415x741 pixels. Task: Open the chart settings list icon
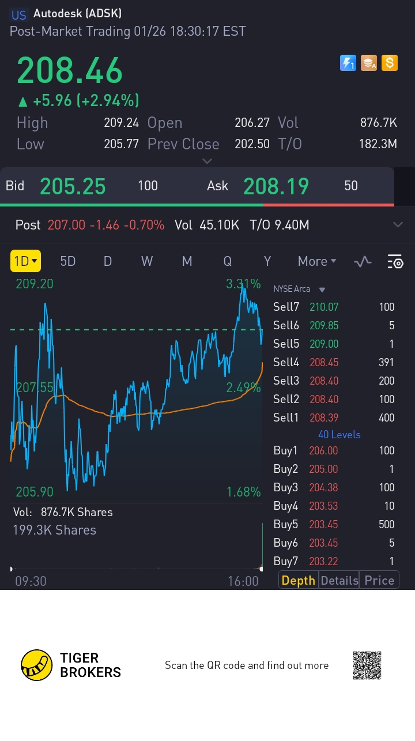395,262
